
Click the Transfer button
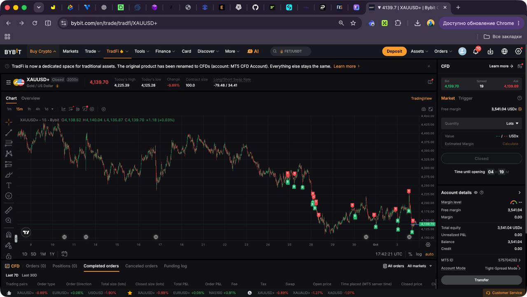point(481,280)
